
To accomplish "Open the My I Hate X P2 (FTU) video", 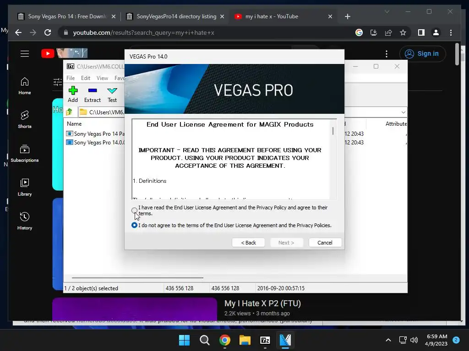I will point(262,303).
